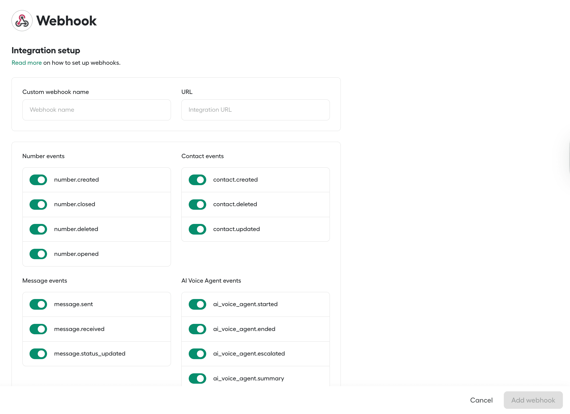Switch off message.status_updated toggle
570x414 pixels.
(38, 354)
